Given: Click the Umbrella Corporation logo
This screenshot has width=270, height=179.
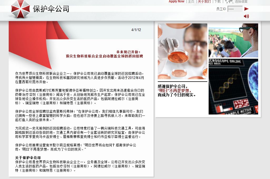Looking at the screenshot, I should tap(21, 9).
